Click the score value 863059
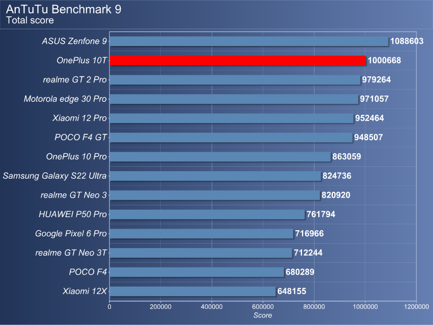Viewport: 433px width, 325px height. pos(346,157)
